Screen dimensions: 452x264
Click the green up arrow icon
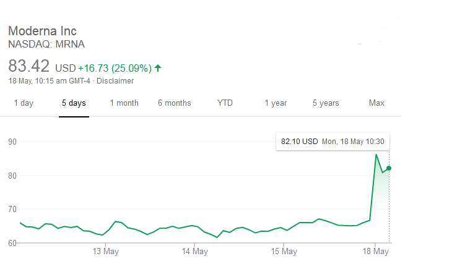tap(158, 68)
